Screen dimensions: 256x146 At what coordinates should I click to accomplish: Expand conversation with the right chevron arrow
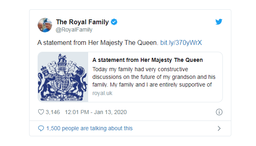[219, 128]
